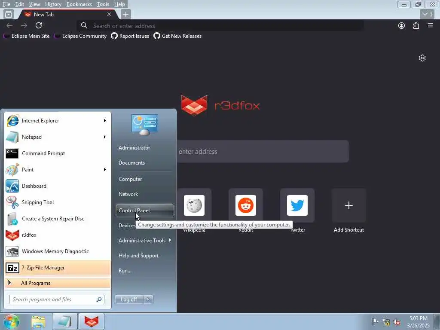Click the Search programs and files box
This screenshot has height=330, width=440.
click(x=57, y=299)
